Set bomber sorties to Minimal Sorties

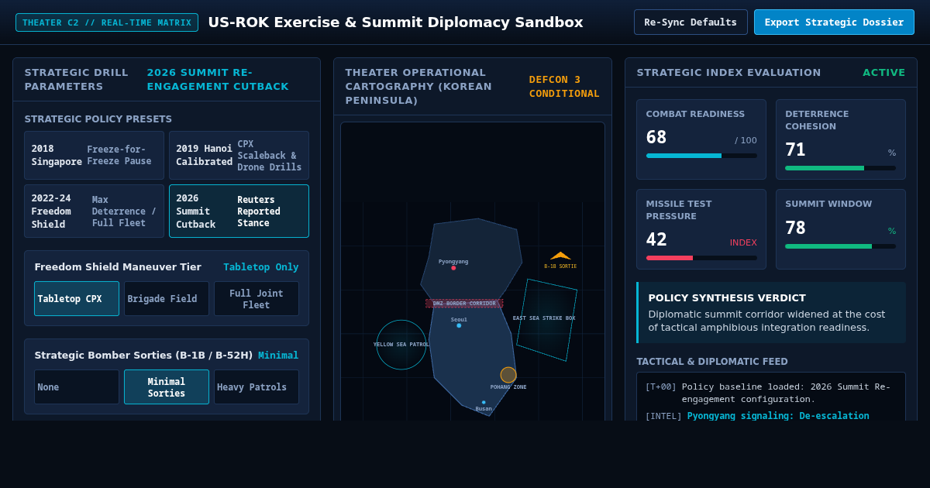(x=167, y=387)
